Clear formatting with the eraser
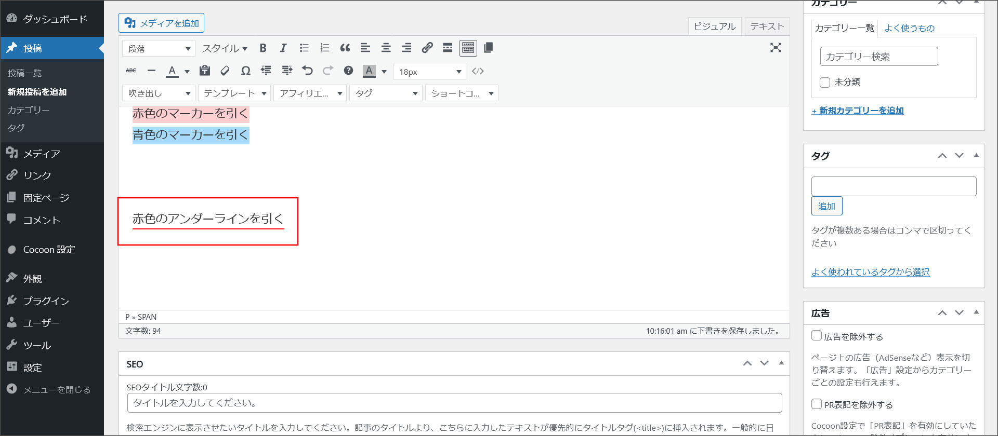Image resolution: width=998 pixels, height=436 pixels. point(225,71)
